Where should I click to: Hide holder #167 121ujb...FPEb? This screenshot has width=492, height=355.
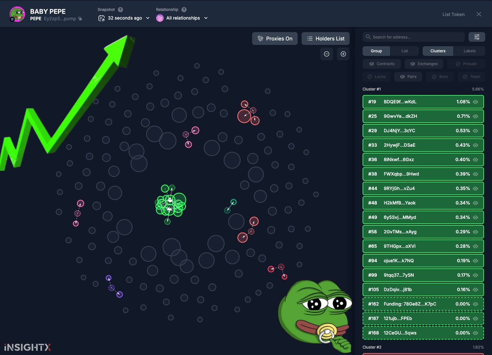pos(476,319)
